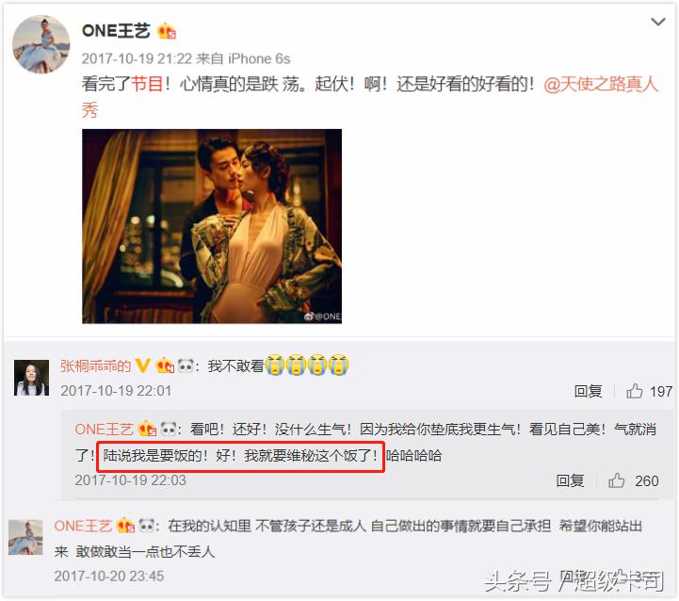Screen dimensions: 679x601
Task: Click the ONE王艺 avatar on the bottom comment
Action: (25, 537)
